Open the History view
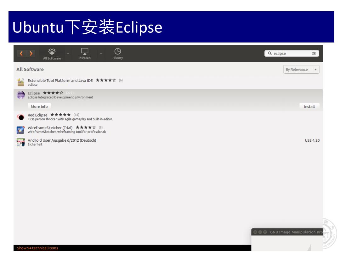Image resolution: width=340 pixels, height=255 pixels. pyautogui.click(x=117, y=54)
